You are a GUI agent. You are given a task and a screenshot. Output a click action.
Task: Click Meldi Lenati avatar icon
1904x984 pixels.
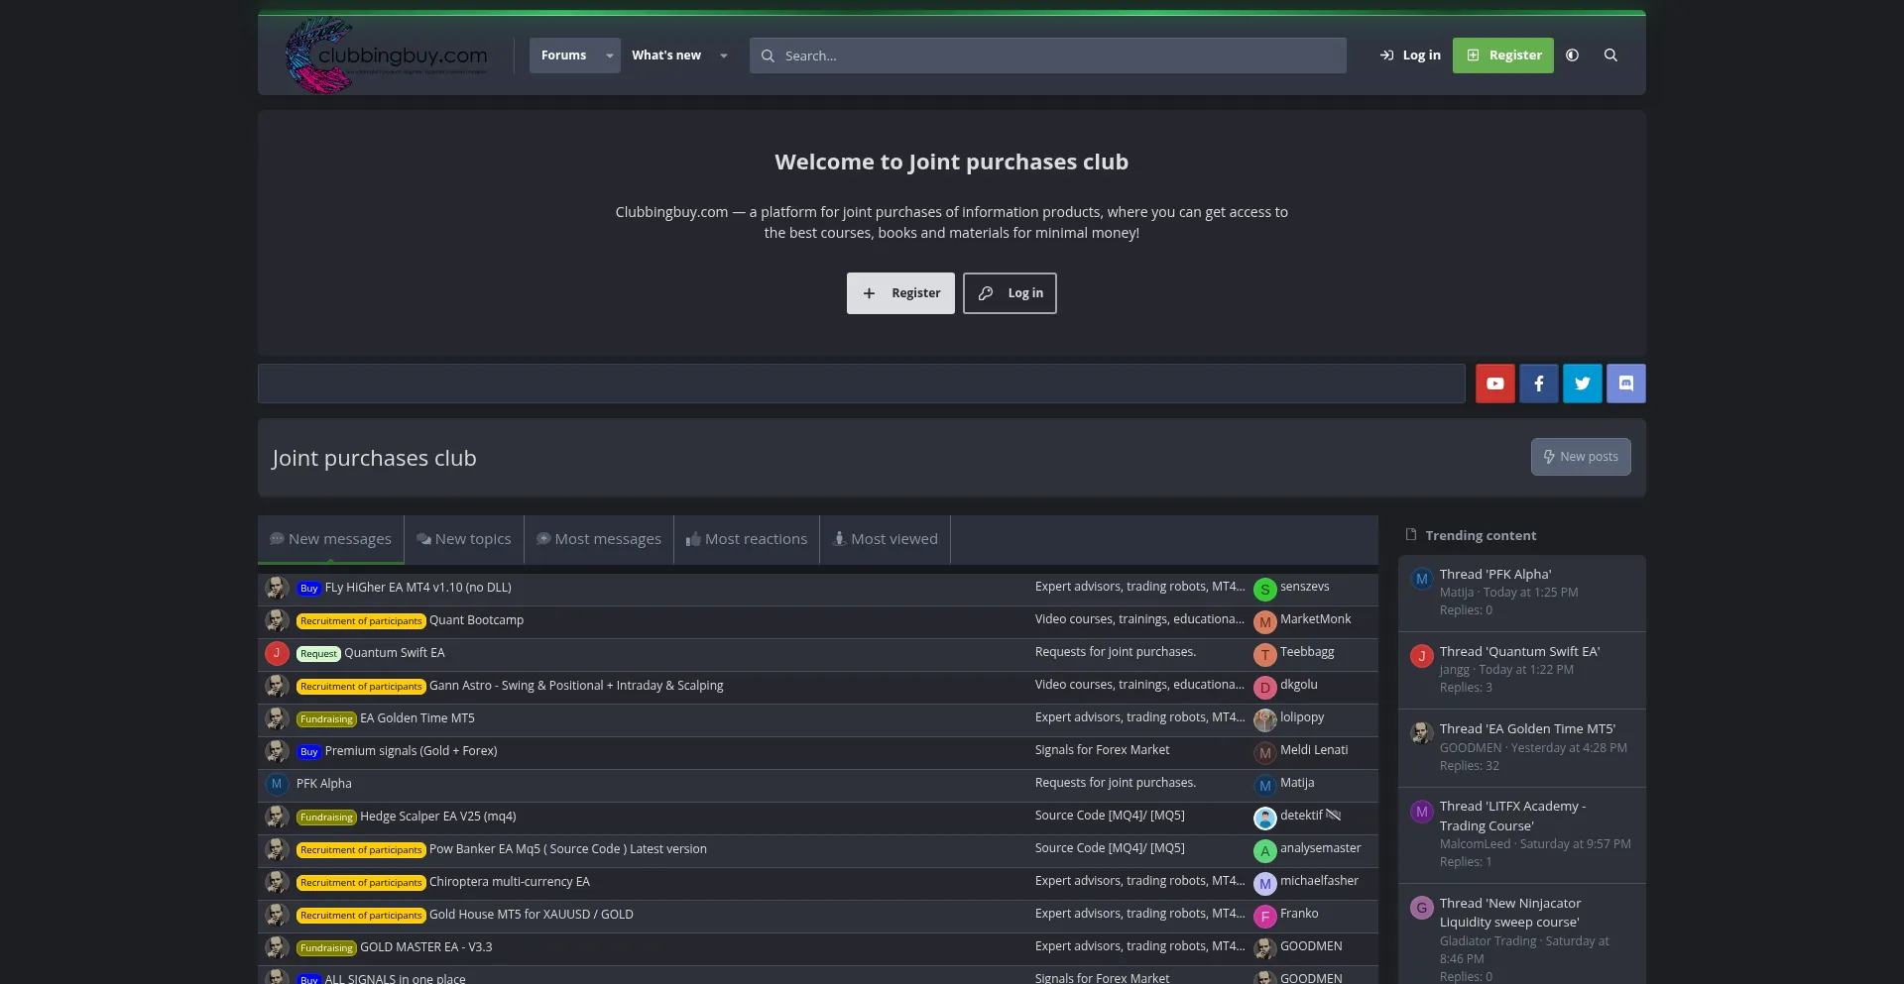(1264, 753)
